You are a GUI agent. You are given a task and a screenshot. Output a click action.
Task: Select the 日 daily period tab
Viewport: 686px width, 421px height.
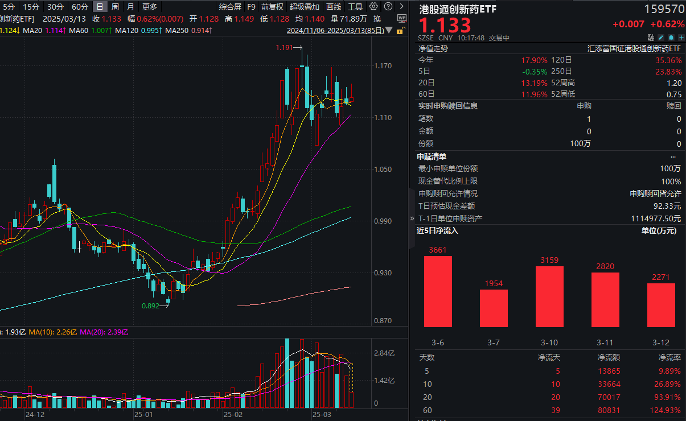pos(100,7)
